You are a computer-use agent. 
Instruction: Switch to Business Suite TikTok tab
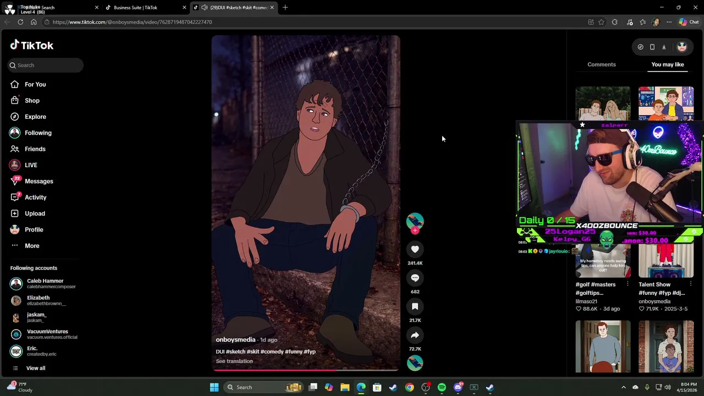144,7
